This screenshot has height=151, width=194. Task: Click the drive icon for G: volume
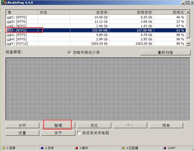point(9,35)
